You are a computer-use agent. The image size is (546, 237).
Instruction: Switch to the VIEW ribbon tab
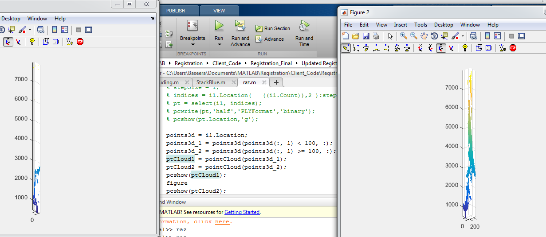[219, 11]
